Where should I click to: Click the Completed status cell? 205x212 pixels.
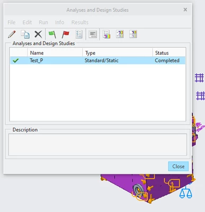pos(167,60)
